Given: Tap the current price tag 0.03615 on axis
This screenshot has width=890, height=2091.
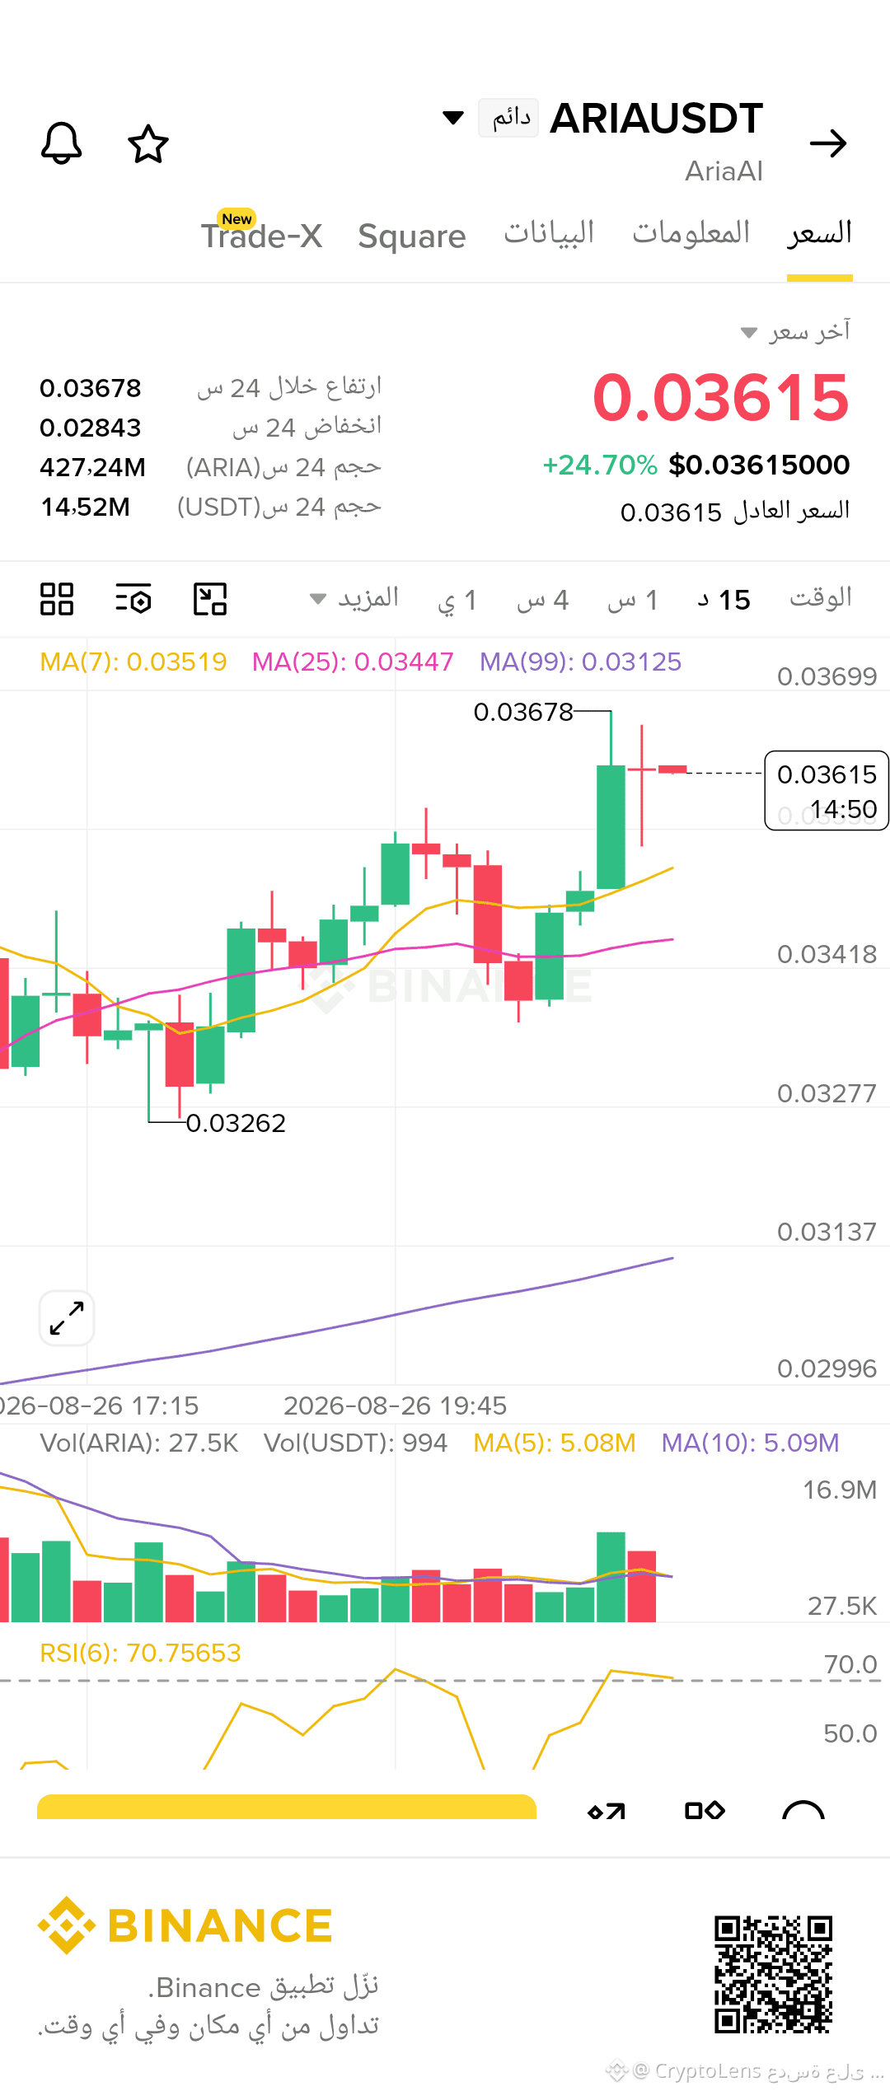Looking at the screenshot, I should click(x=827, y=791).
